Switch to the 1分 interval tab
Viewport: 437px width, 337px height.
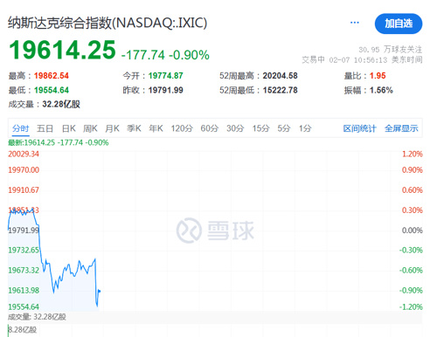coord(305,128)
